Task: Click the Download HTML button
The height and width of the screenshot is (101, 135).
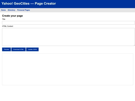Action: coord(18,49)
